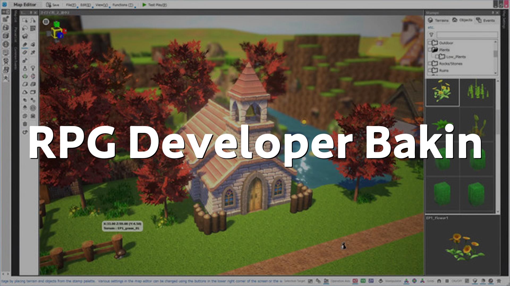510x286 pixels.
Task: Click the thumbnail list scroll-down arrow
Action: click(x=498, y=212)
